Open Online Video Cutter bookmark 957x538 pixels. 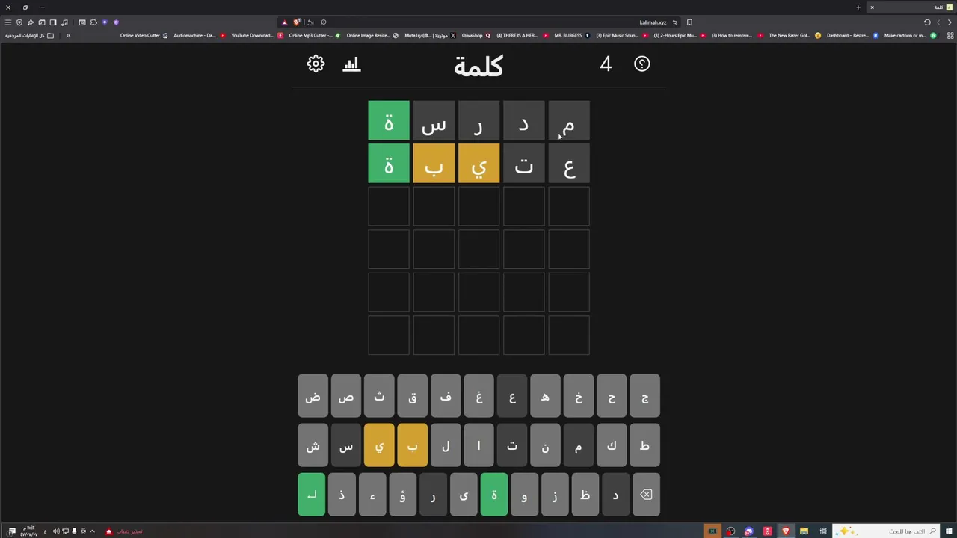pyautogui.click(x=144, y=35)
